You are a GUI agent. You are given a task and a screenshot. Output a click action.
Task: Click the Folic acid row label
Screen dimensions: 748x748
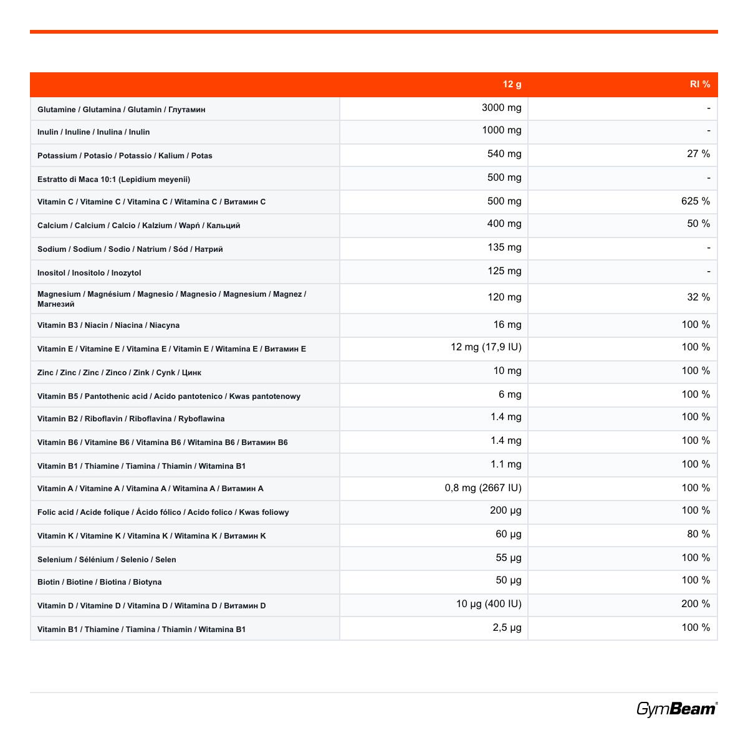click(x=163, y=512)
